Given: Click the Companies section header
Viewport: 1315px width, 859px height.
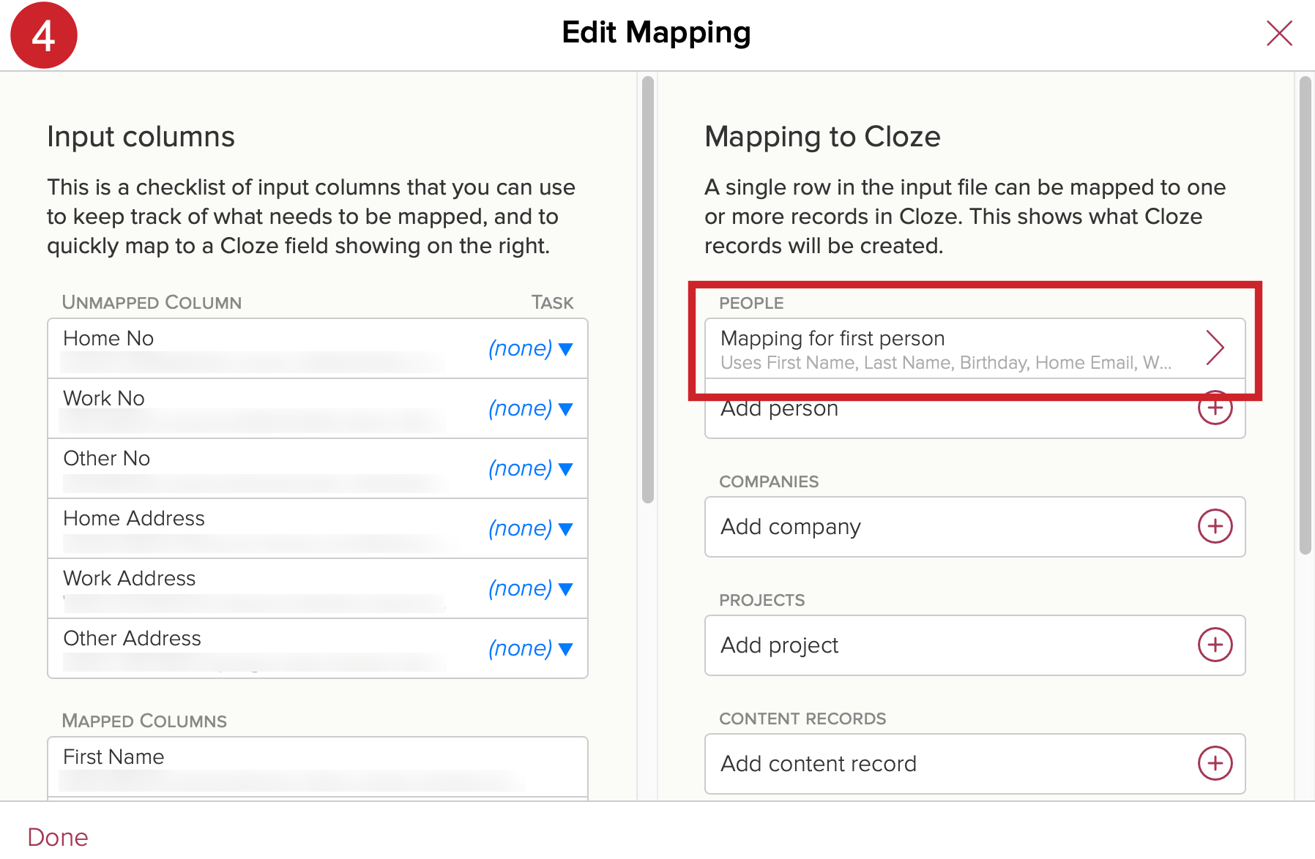Looking at the screenshot, I should click(769, 481).
